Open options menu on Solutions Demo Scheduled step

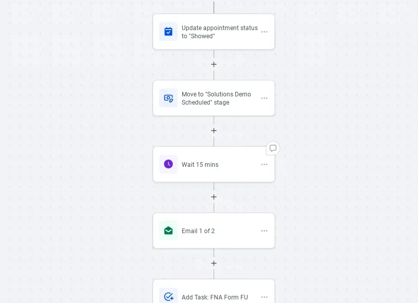[264, 98]
